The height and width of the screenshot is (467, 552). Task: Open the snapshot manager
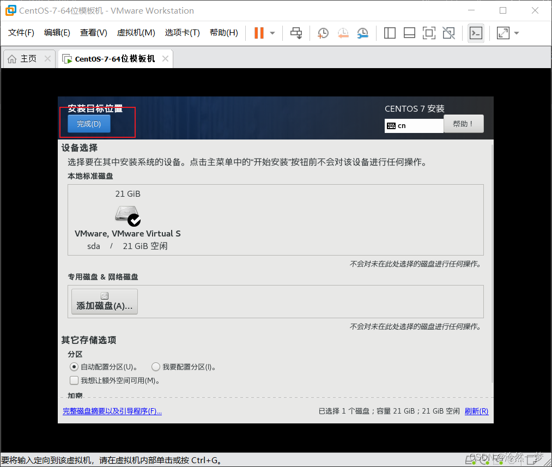362,33
